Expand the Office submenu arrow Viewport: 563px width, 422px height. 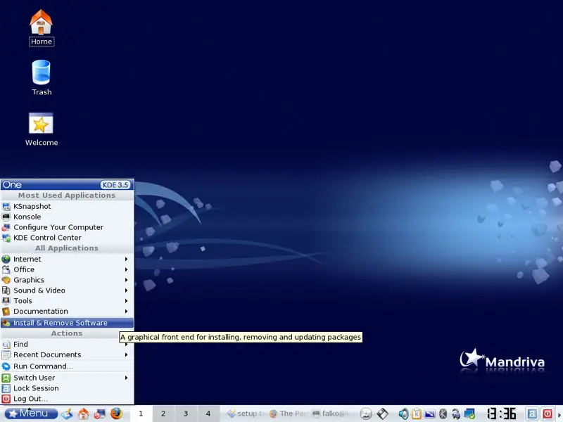(x=127, y=269)
